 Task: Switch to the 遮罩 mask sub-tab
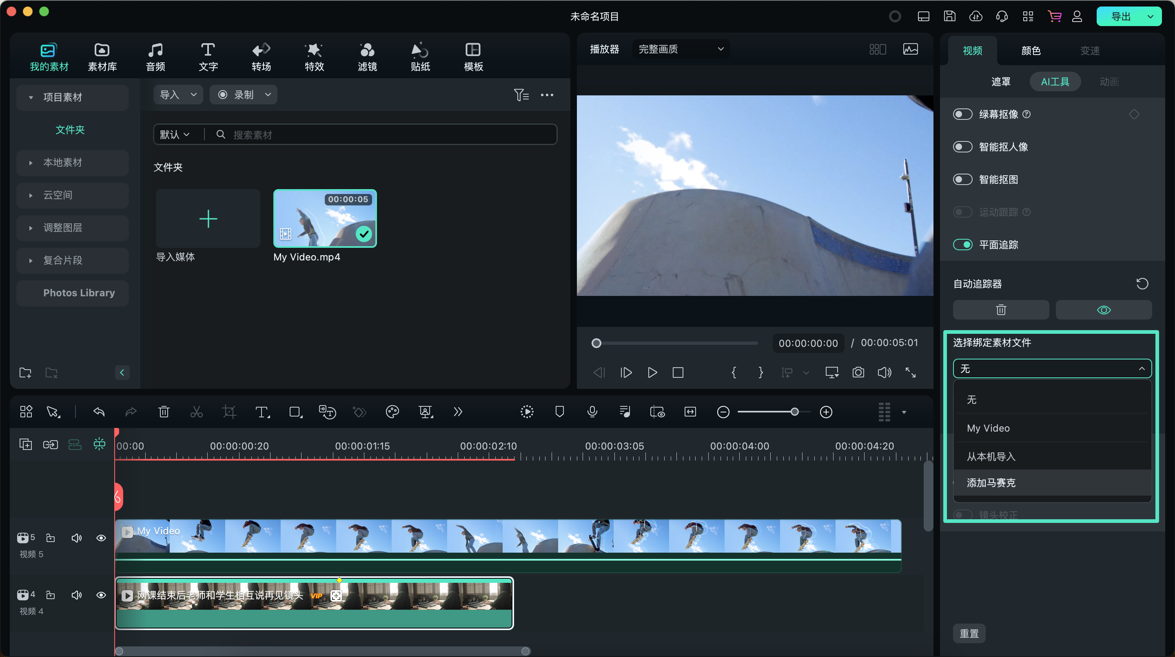[x=1001, y=82]
